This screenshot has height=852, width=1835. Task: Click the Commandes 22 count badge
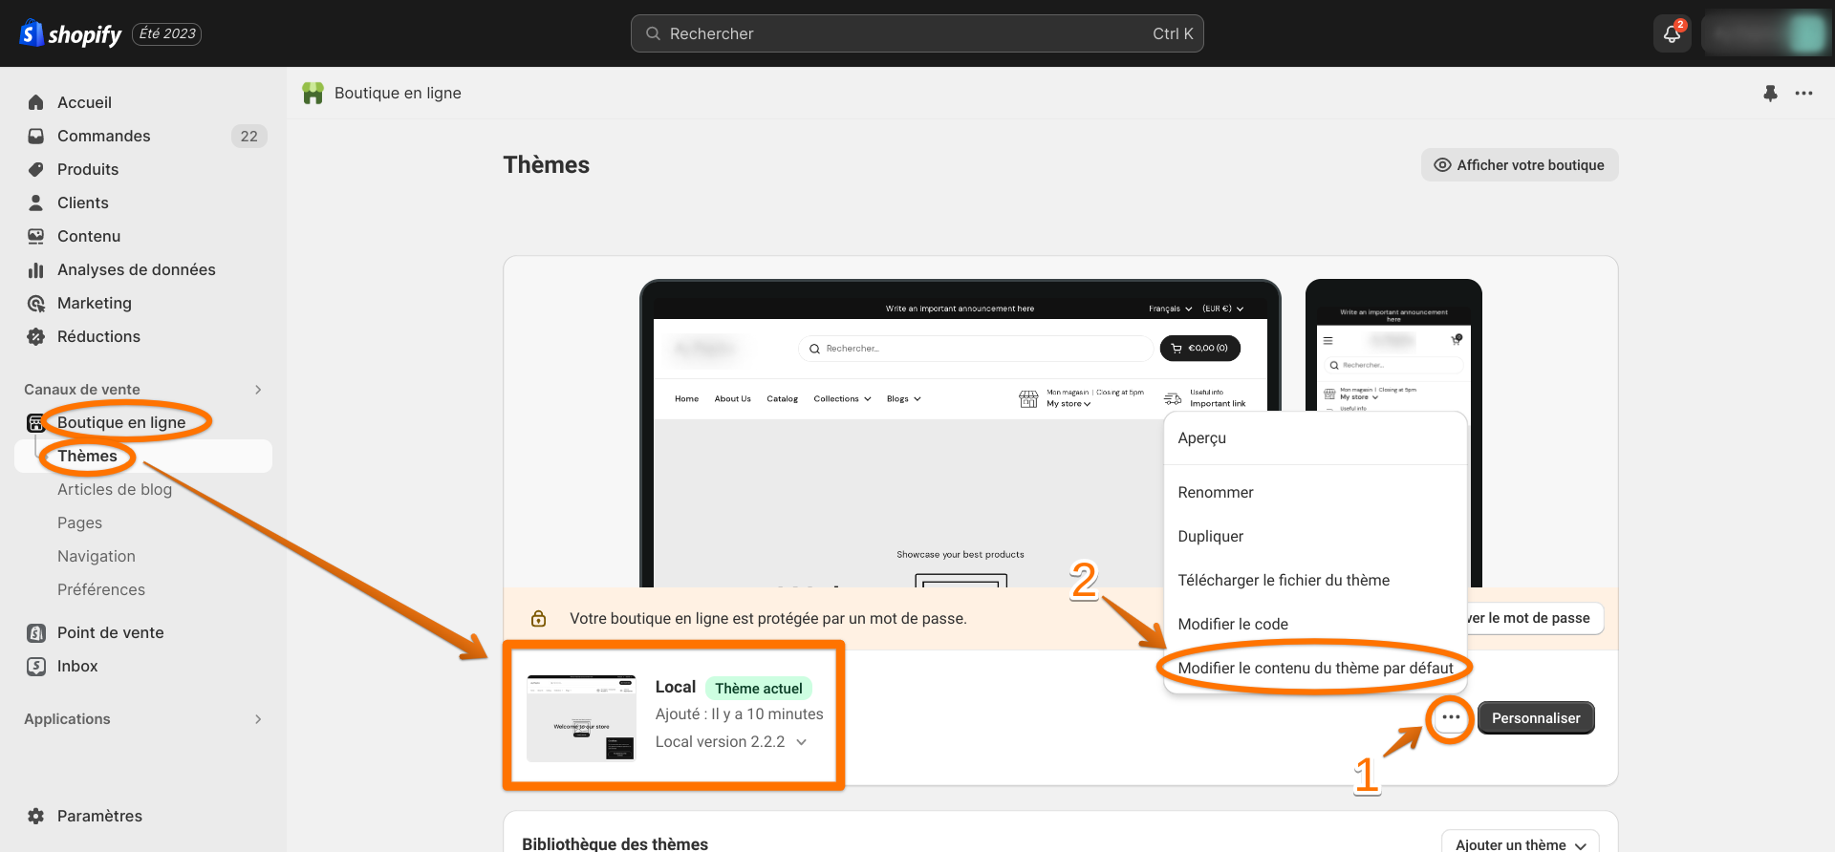point(248,136)
